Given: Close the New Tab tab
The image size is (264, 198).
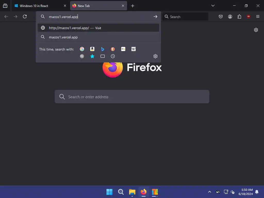Looking at the screenshot, I should point(123,6).
